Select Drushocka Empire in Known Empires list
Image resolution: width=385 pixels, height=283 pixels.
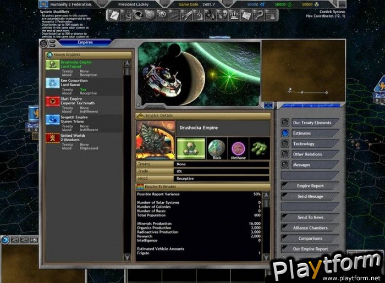tap(84, 69)
